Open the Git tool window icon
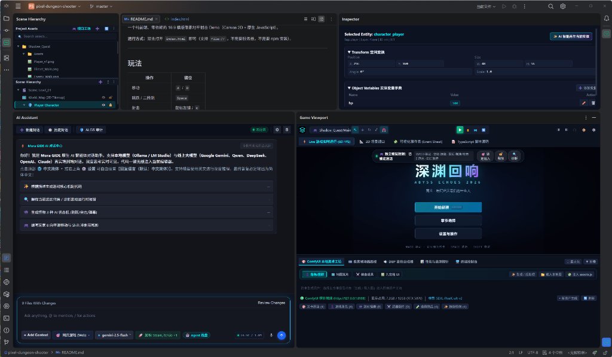The image size is (612, 357). (6, 342)
